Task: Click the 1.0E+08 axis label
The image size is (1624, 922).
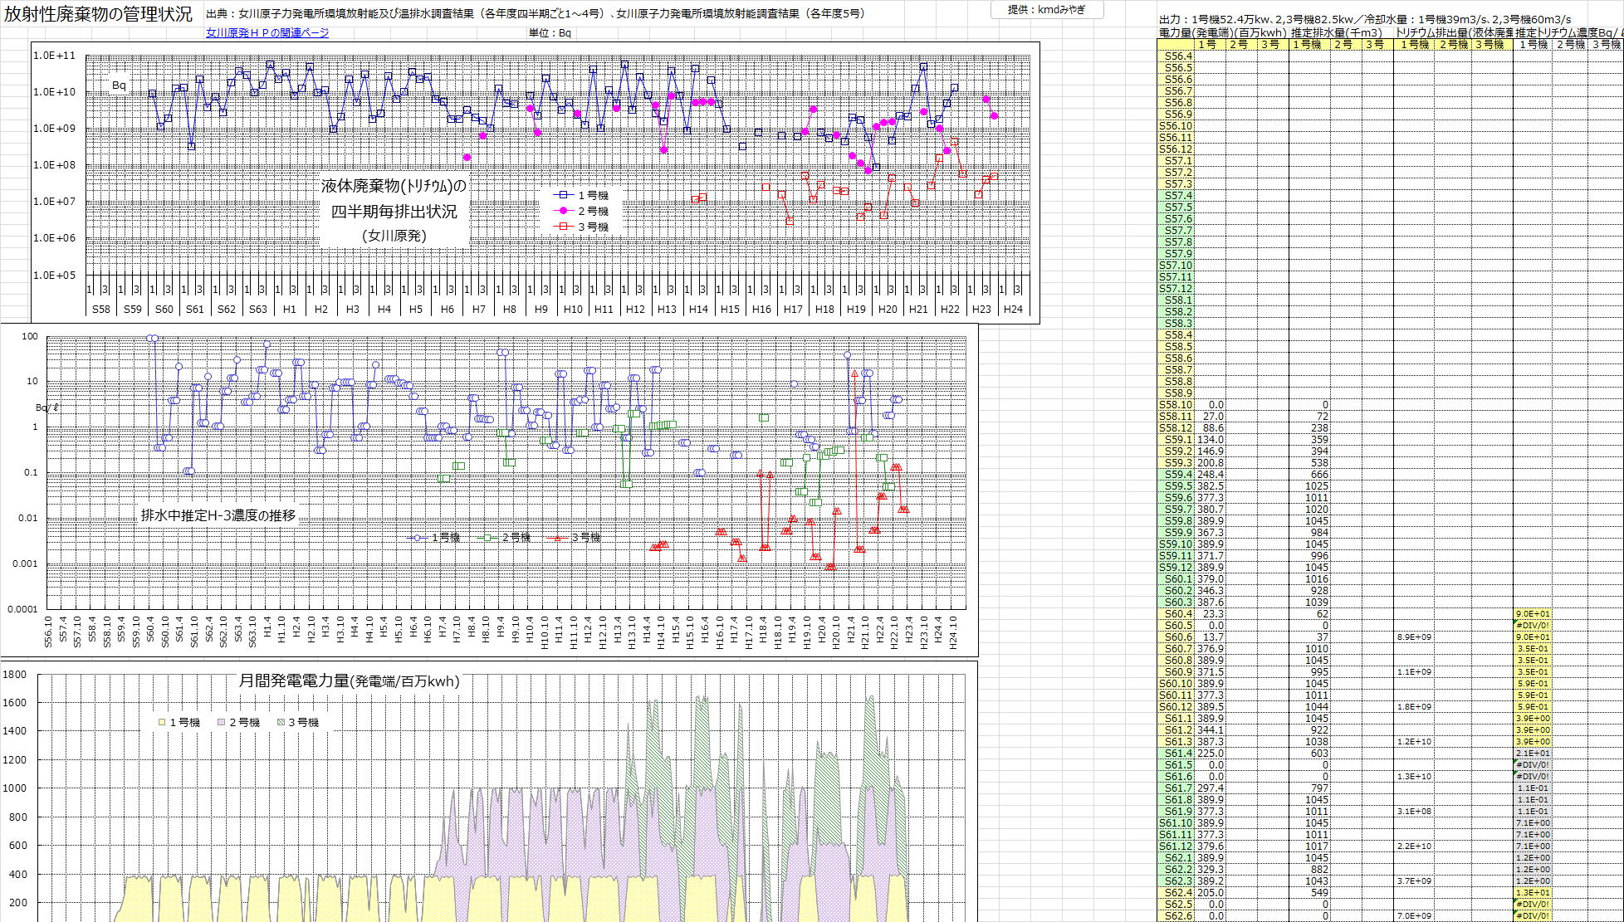Action: coord(54,165)
